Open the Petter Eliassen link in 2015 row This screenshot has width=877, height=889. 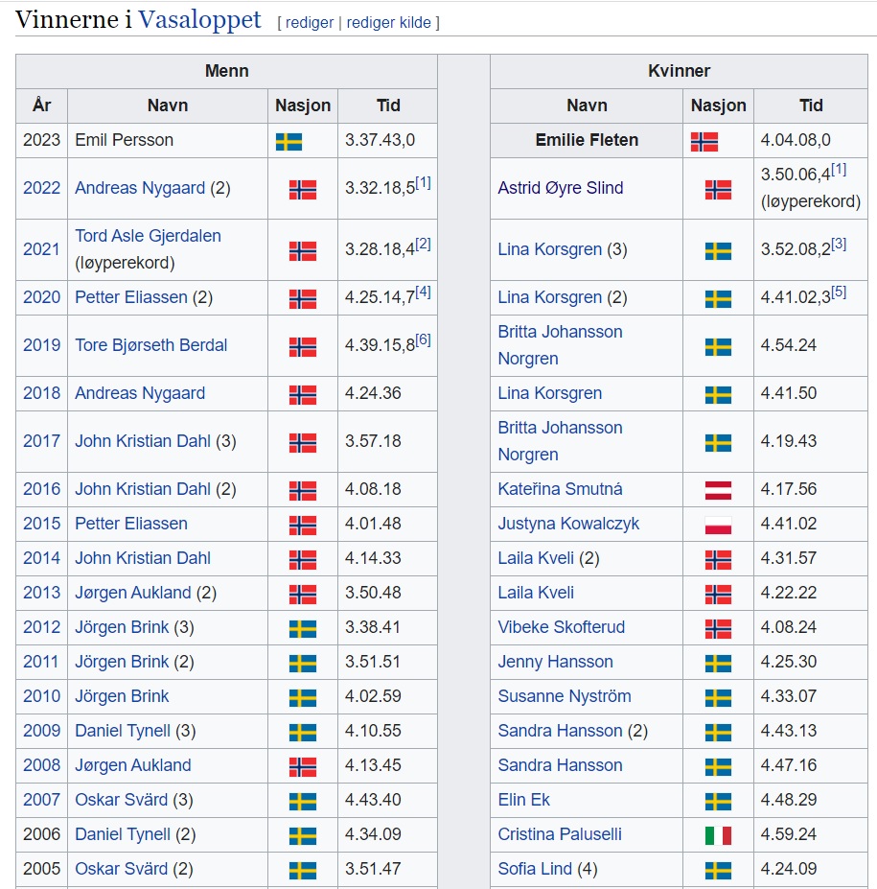tap(131, 524)
